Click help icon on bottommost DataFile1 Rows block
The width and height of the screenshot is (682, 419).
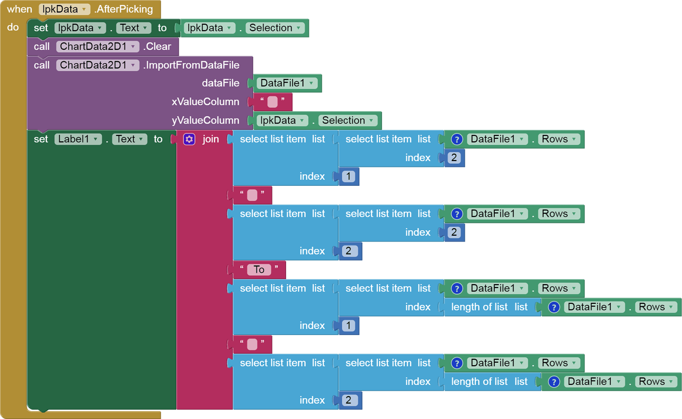[554, 381]
